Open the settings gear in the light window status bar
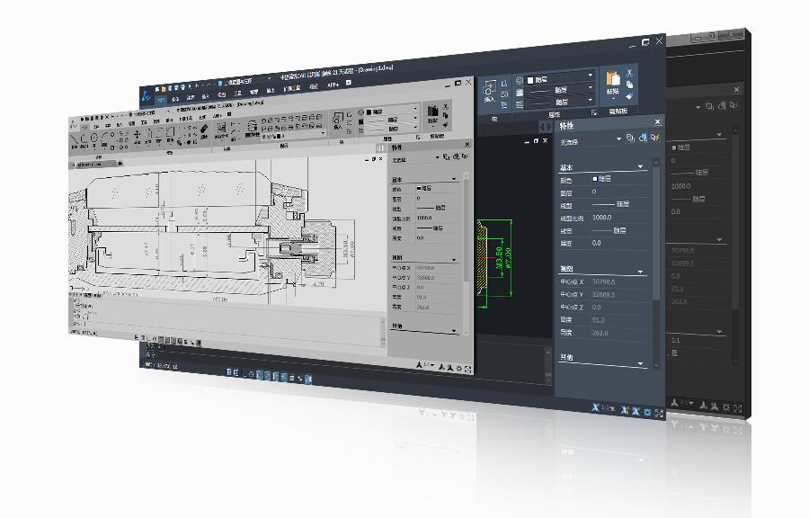Screen dimensions: 809x518 pyautogui.click(x=459, y=369)
